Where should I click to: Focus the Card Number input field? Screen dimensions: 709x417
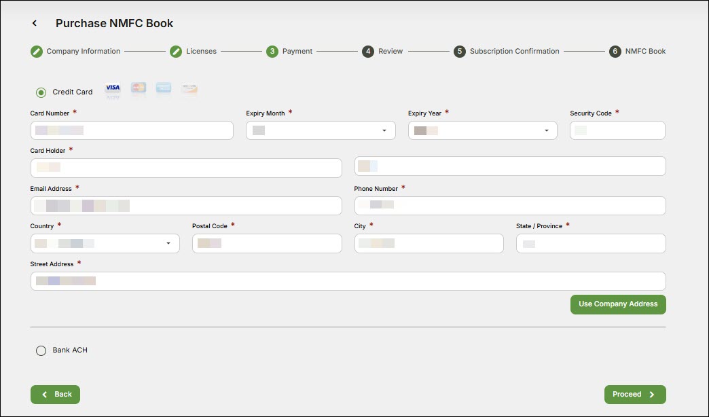pyautogui.click(x=132, y=130)
